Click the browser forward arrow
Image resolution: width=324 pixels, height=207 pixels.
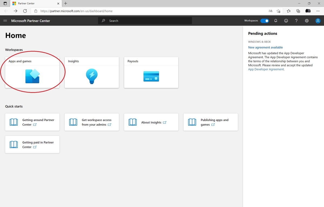[x=15, y=11]
